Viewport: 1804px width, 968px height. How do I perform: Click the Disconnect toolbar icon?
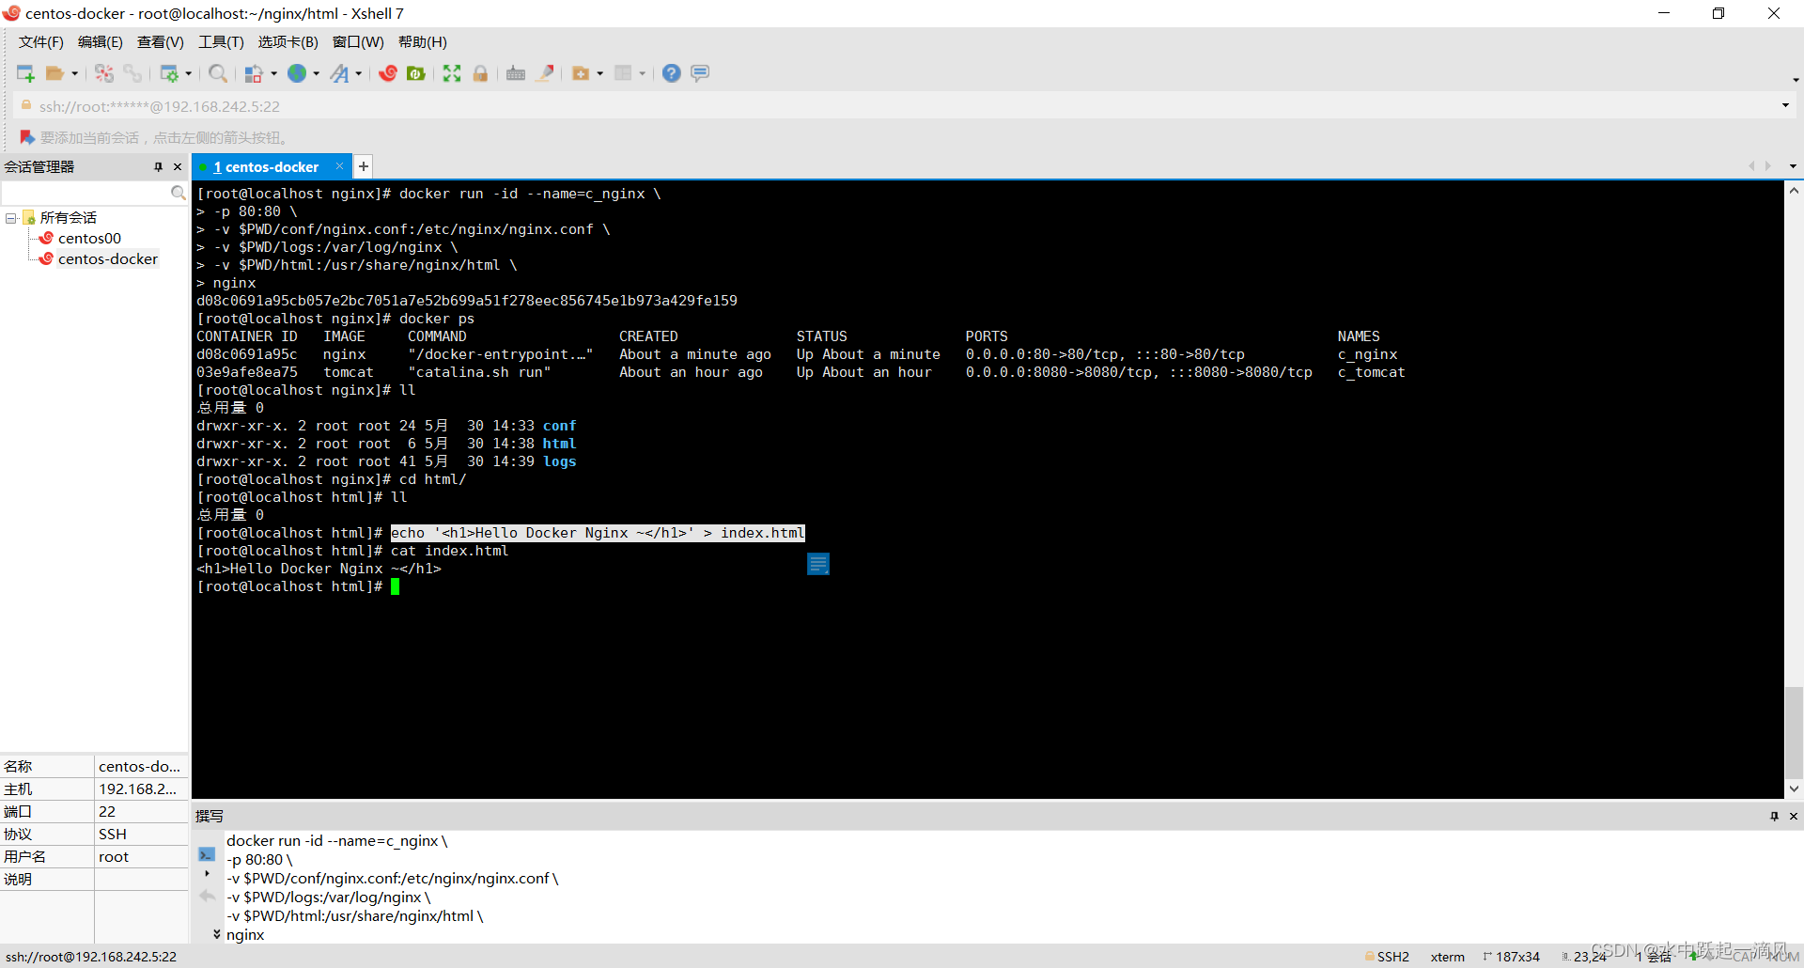(104, 73)
